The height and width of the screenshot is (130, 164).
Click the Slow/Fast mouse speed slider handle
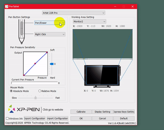(36, 98)
